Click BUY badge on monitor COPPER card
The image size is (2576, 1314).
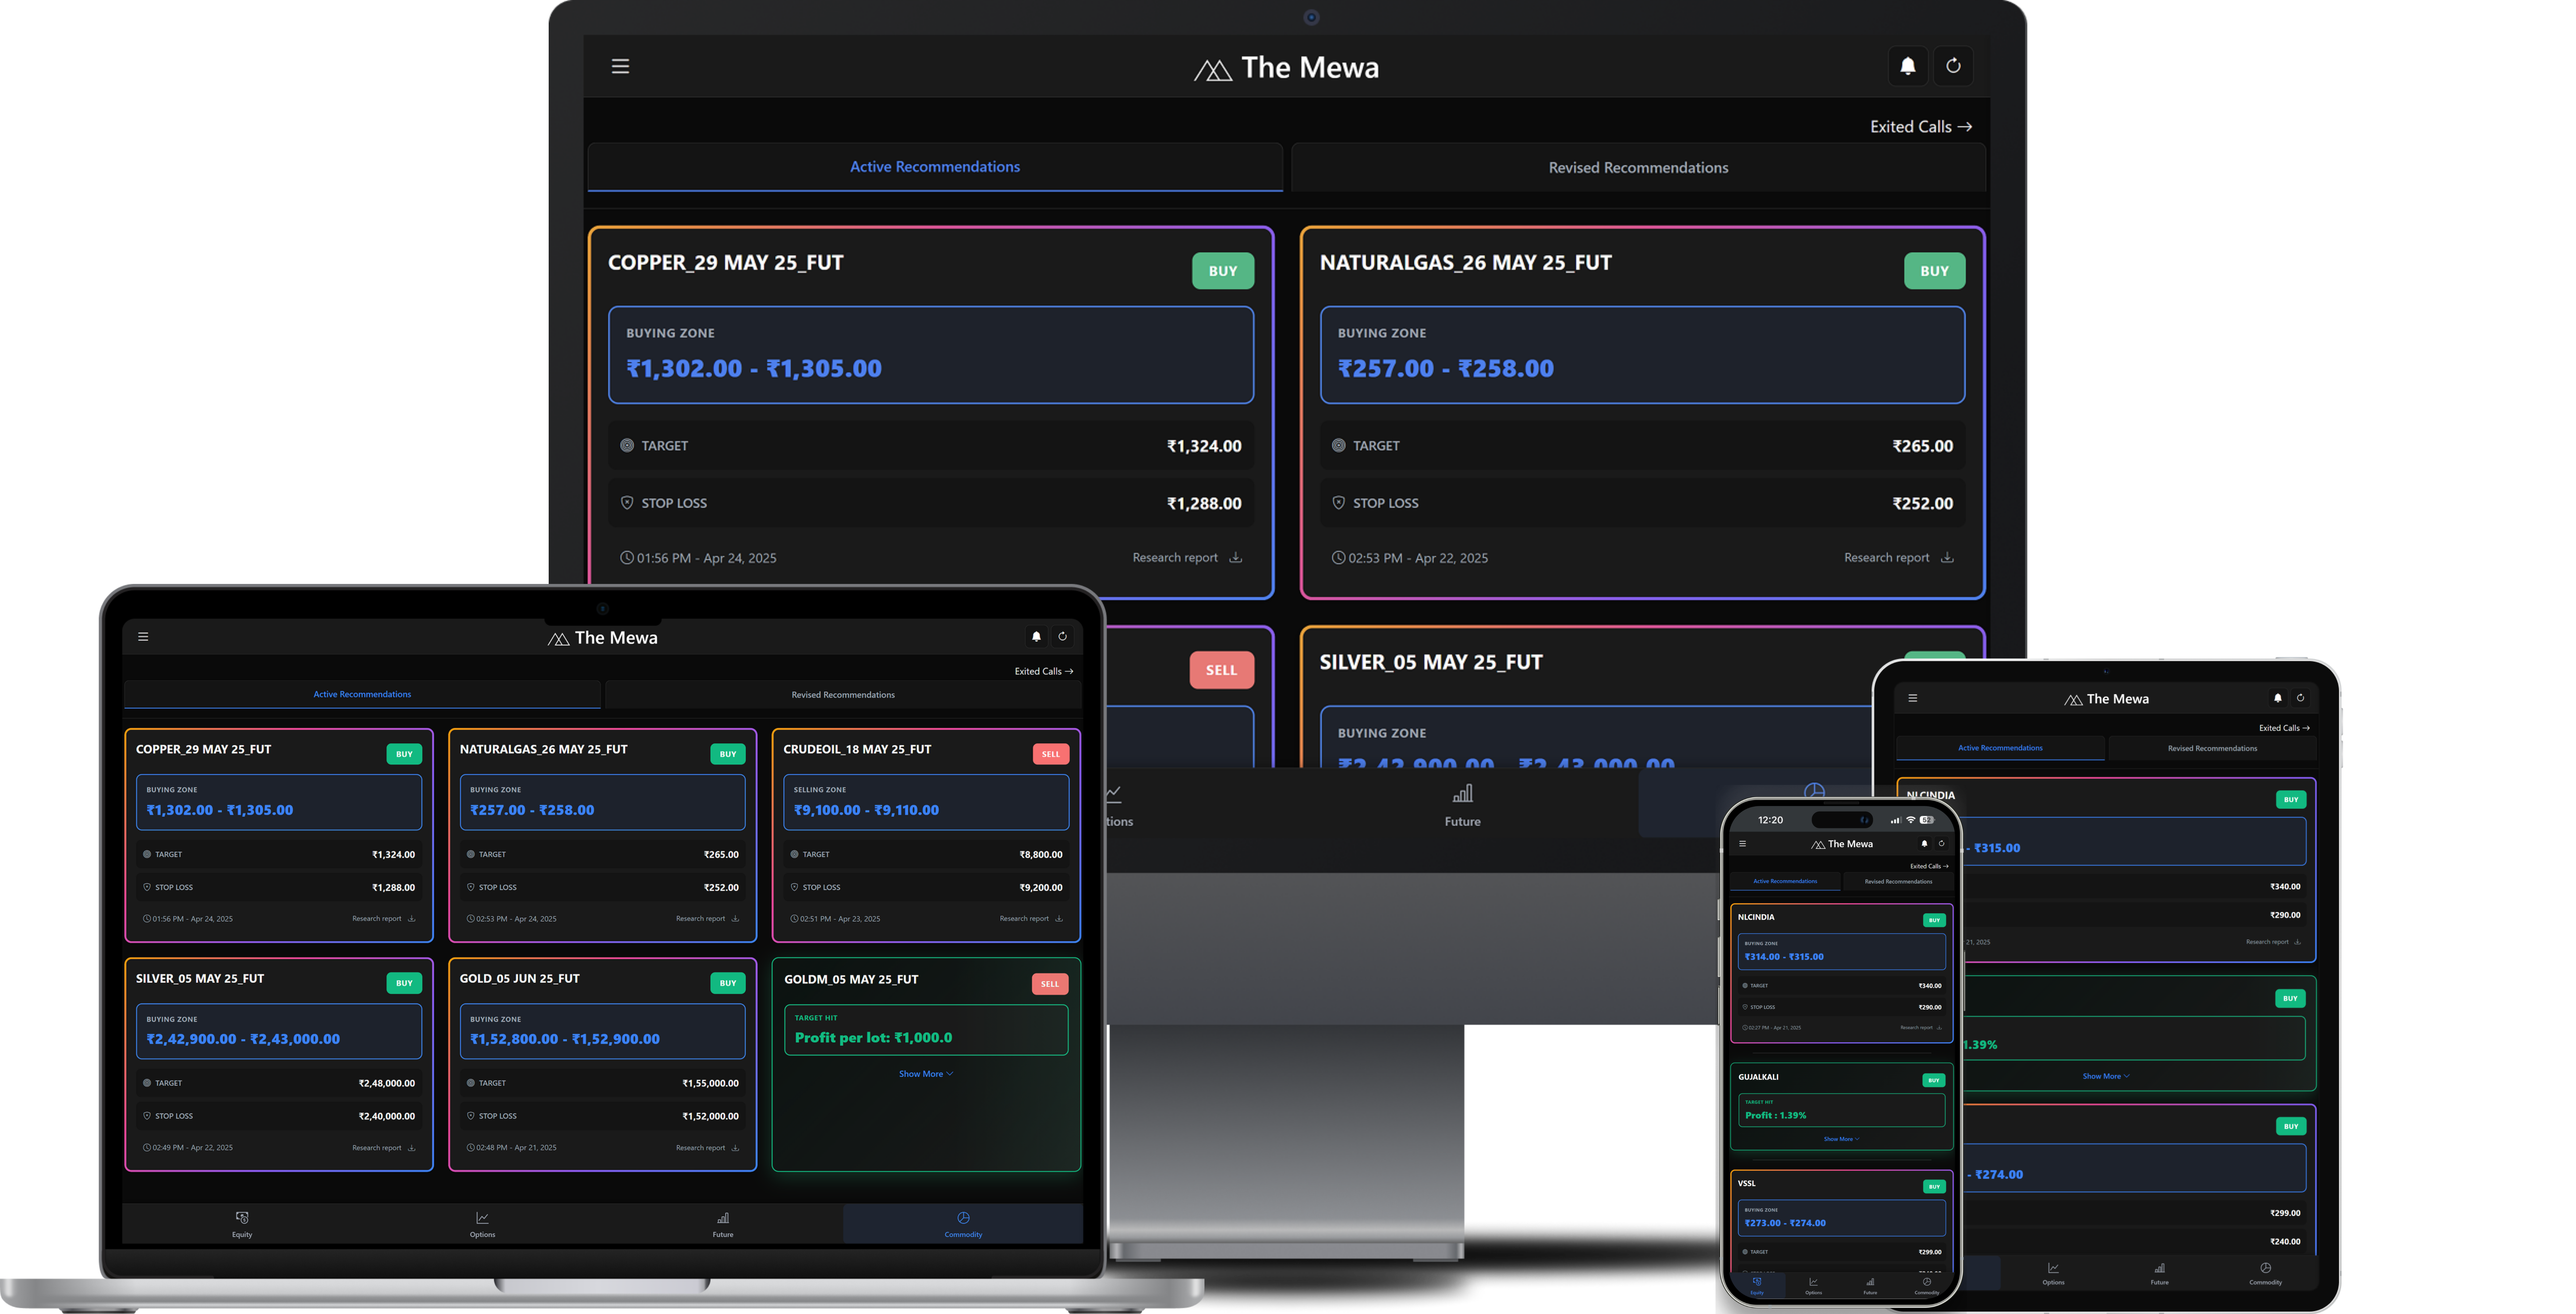(1222, 271)
